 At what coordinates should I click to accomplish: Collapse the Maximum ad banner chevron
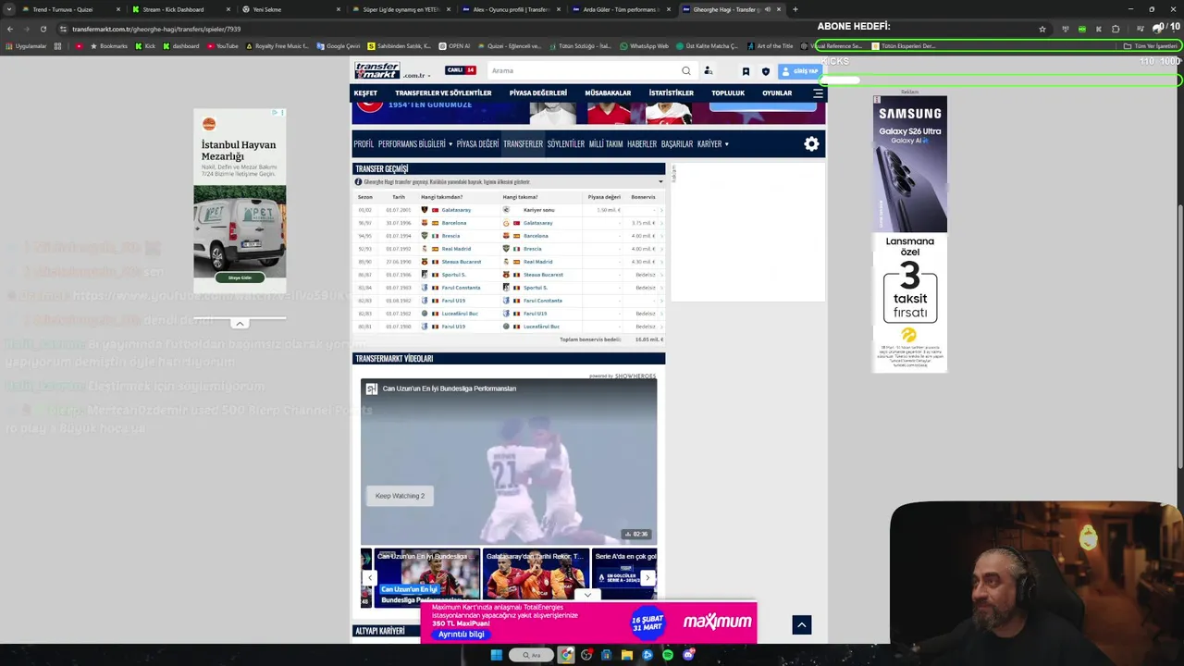(587, 596)
